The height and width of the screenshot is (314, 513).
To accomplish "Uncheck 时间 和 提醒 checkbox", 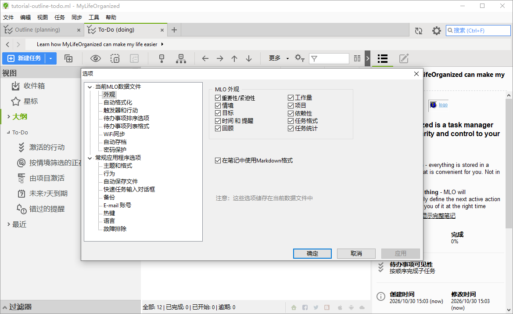I will coord(218,121).
